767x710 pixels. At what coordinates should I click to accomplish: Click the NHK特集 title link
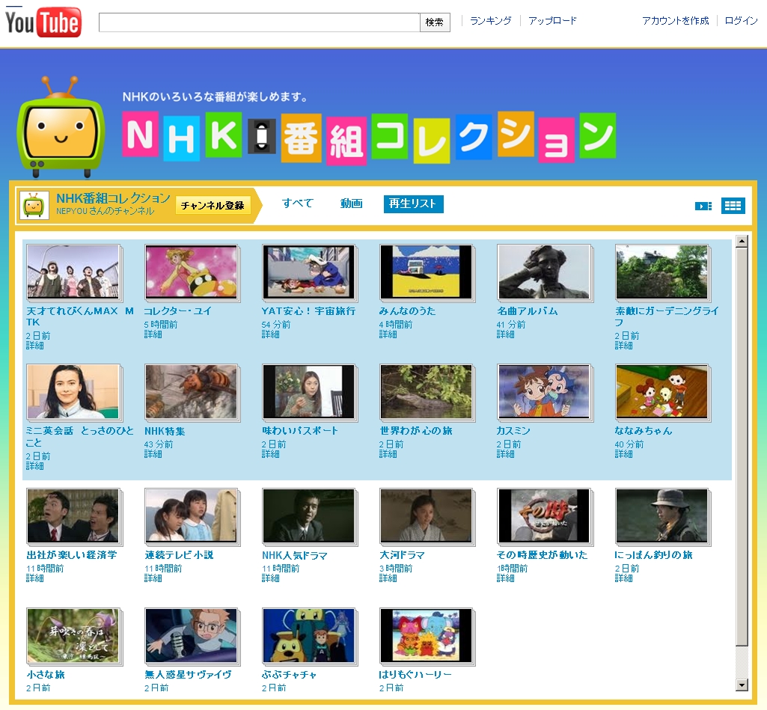[165, 431]
